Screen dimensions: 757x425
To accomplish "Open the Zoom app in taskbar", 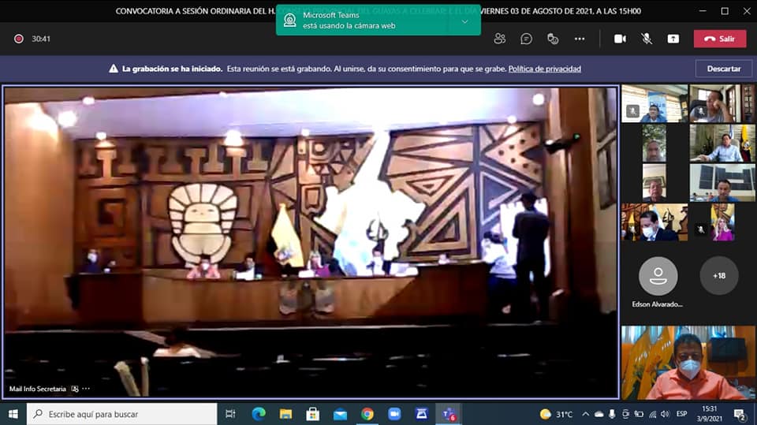I will pyautogui.click(x=394, y=414).
